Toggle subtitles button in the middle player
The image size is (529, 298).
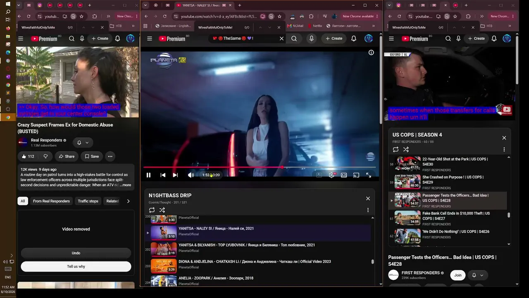point(319,175)
